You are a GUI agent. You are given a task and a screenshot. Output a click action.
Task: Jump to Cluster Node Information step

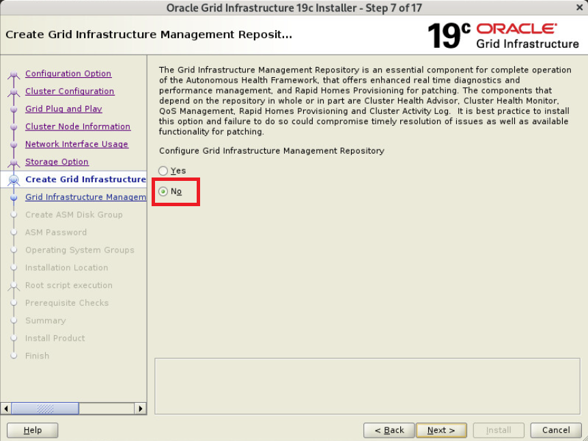click(78, 126)
